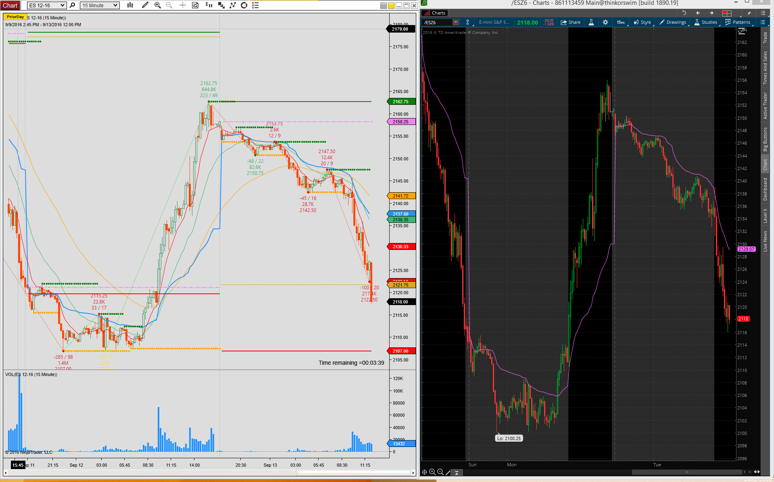The image size is (774, 482).
Task: Click the flask icon next to Share
Action: coord(591,23)
